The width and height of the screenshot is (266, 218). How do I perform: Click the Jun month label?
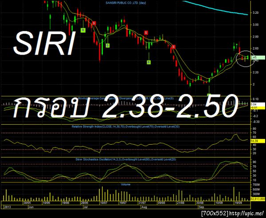click(31, 207)
